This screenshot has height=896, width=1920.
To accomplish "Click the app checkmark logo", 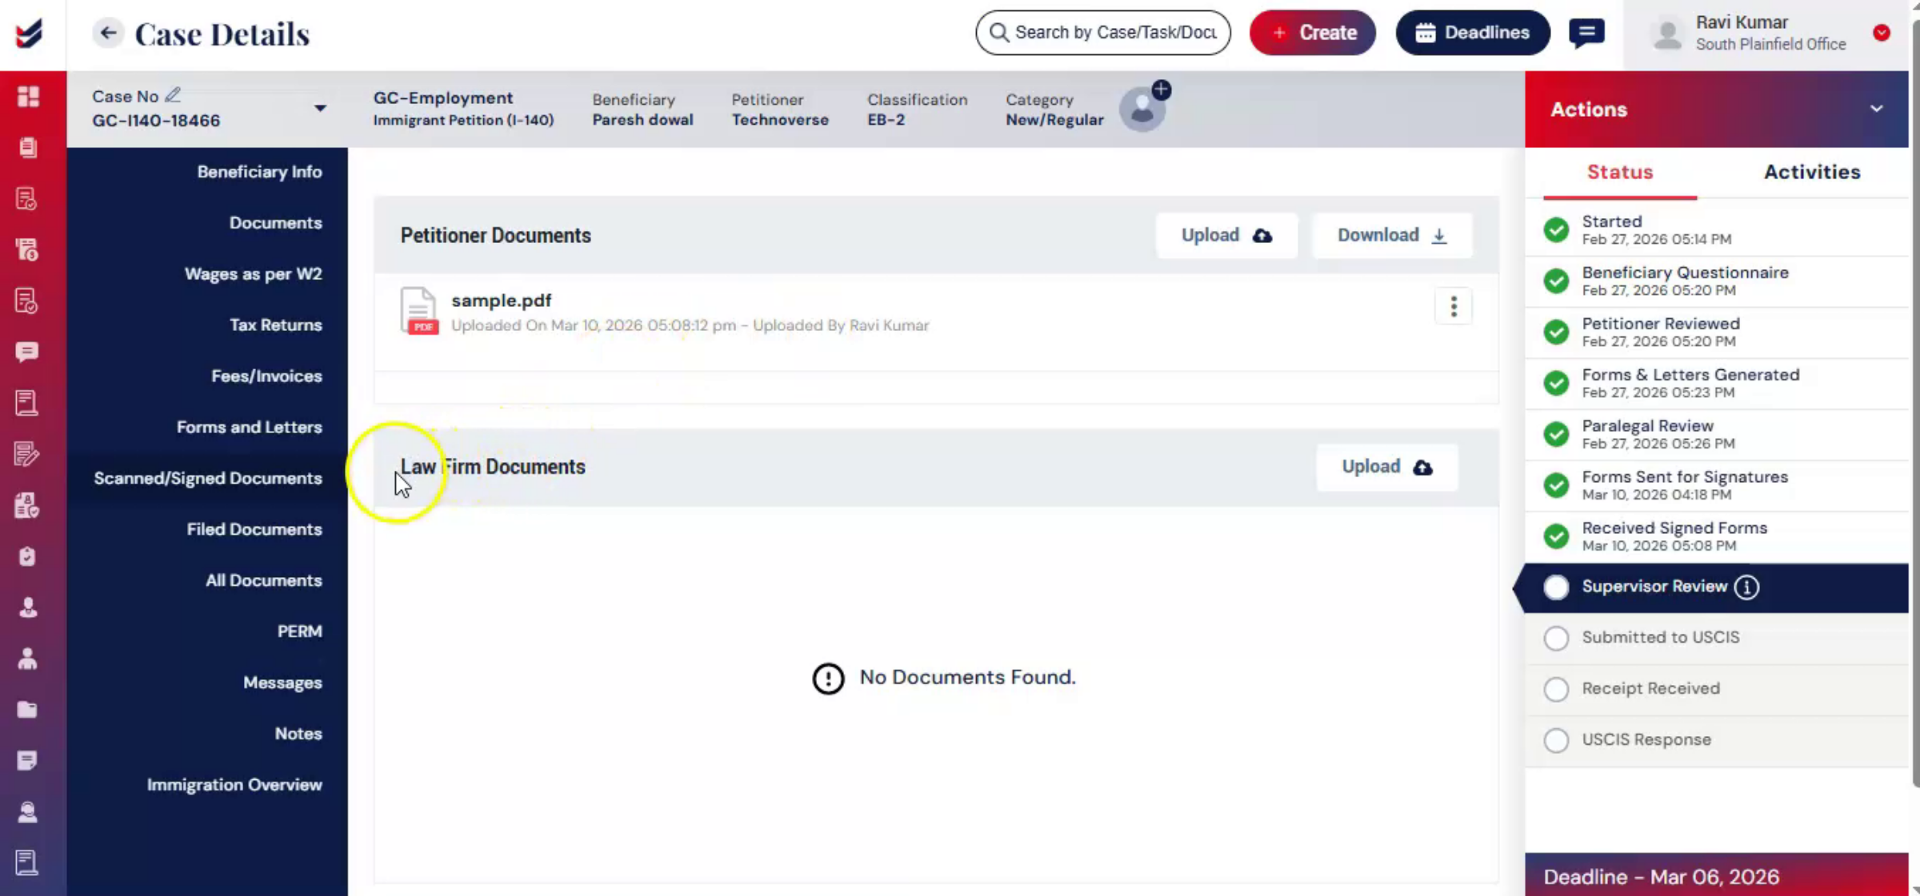I will click(29, 34).
